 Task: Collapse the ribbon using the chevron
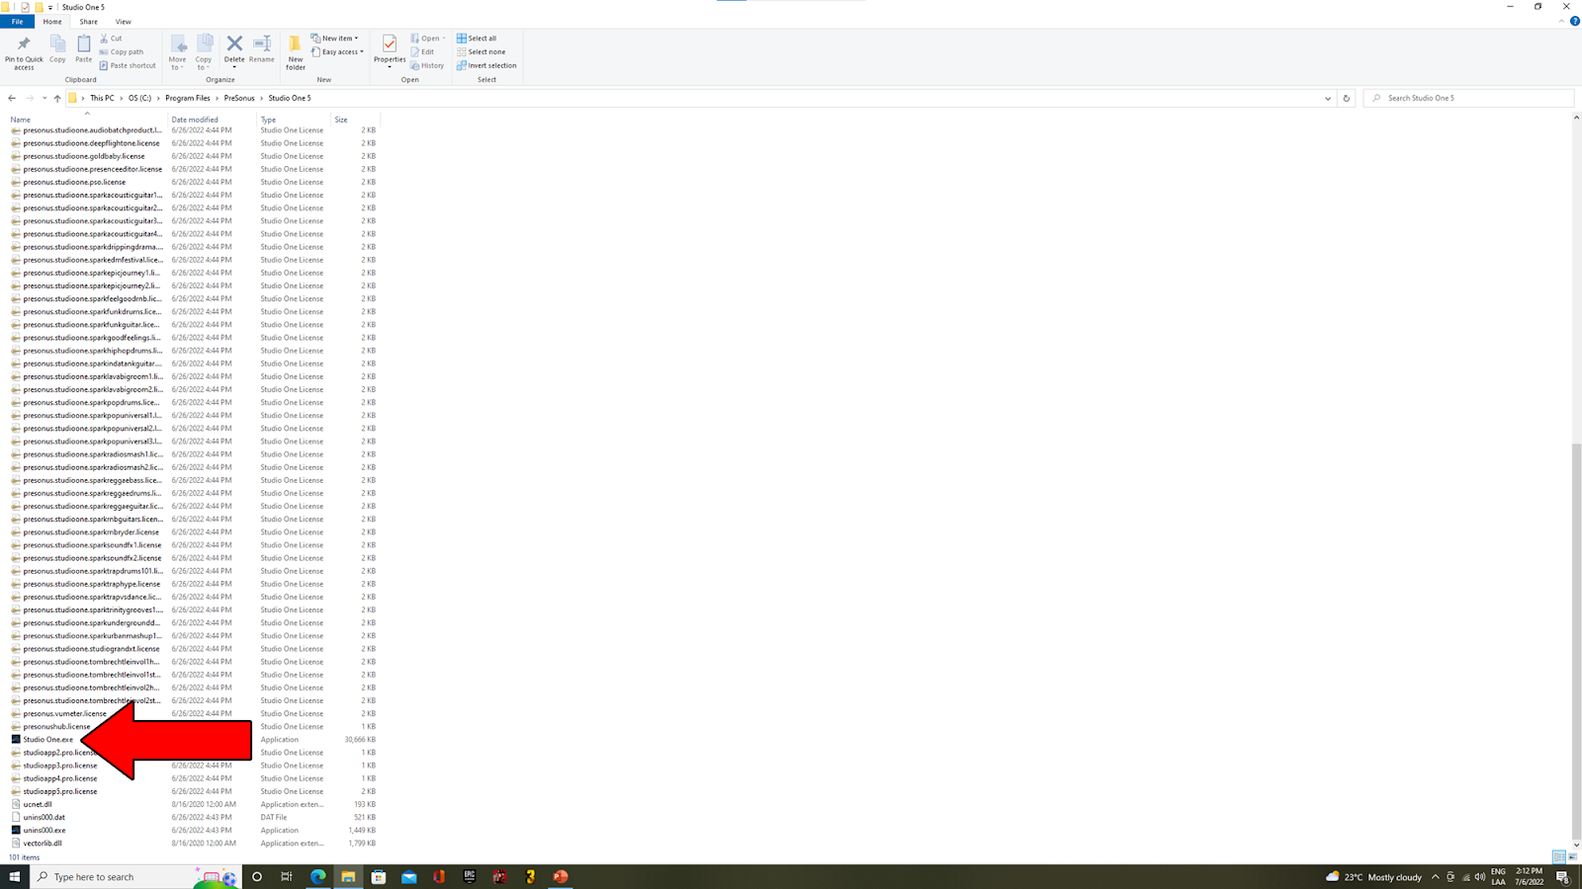pyautogui.click(x=1561, y=21)
